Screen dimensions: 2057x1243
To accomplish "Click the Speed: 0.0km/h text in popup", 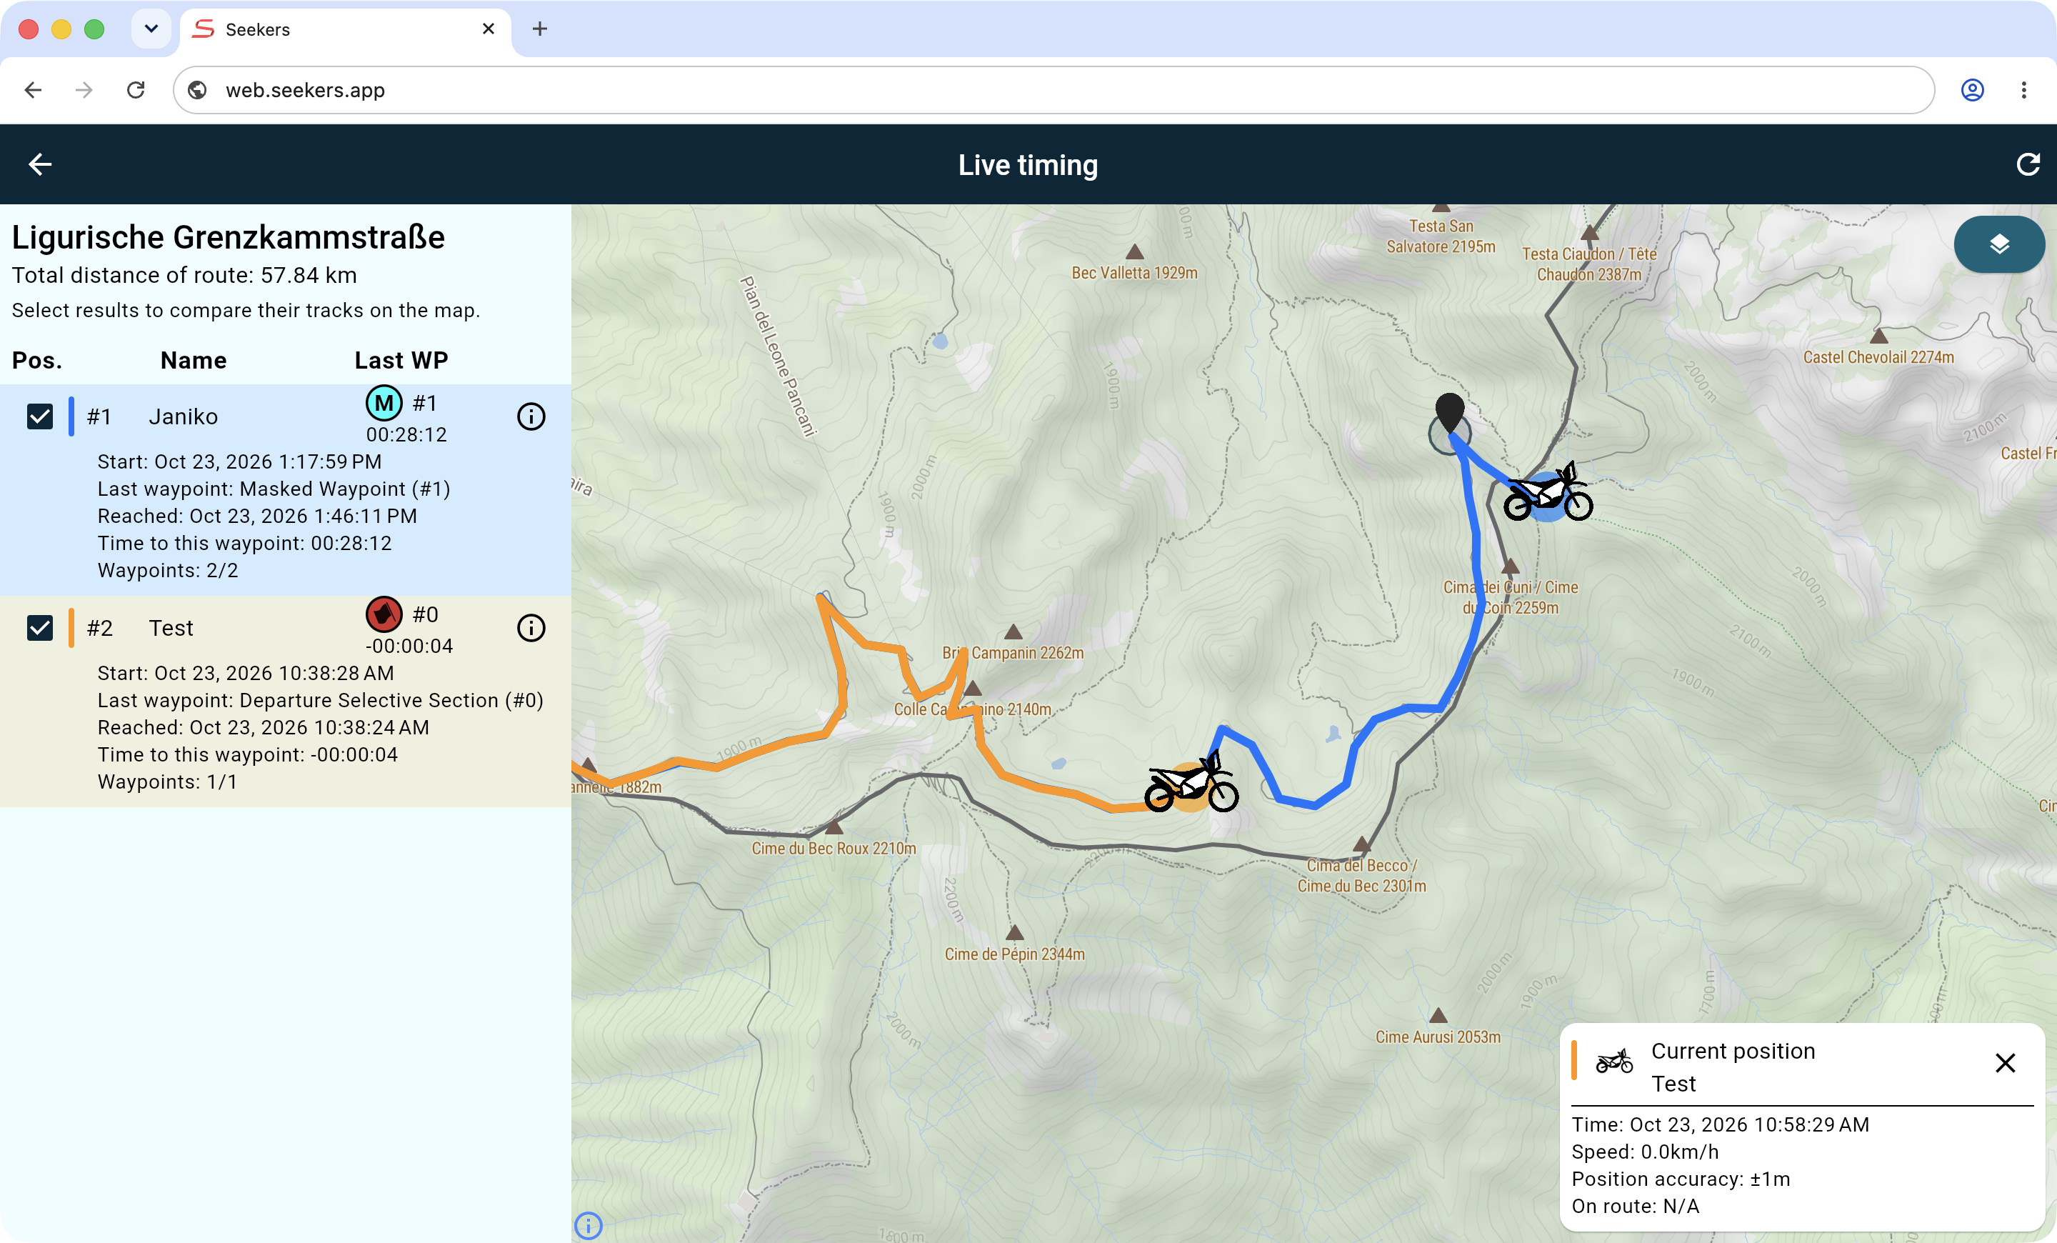I will click(1645, 1152).
